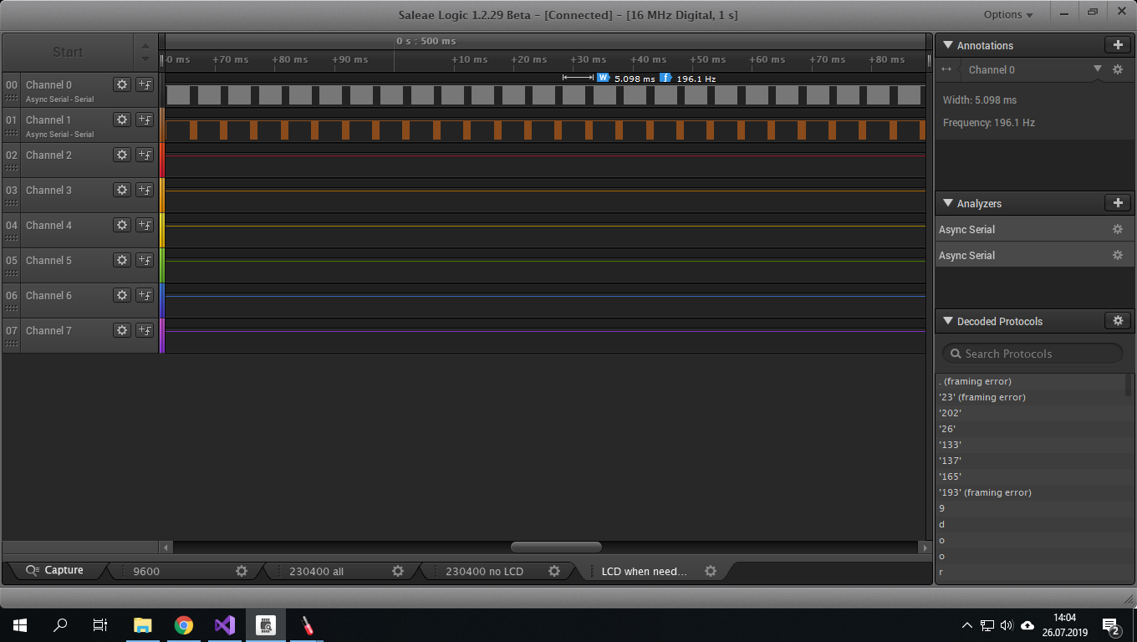
Task: Collapse the Annotations panel
Action: [x=948, y=45]
